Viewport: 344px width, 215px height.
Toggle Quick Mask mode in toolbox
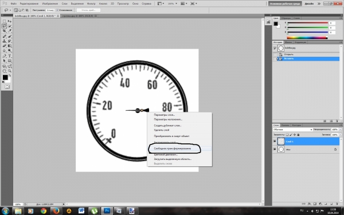(x=7, y=87)
